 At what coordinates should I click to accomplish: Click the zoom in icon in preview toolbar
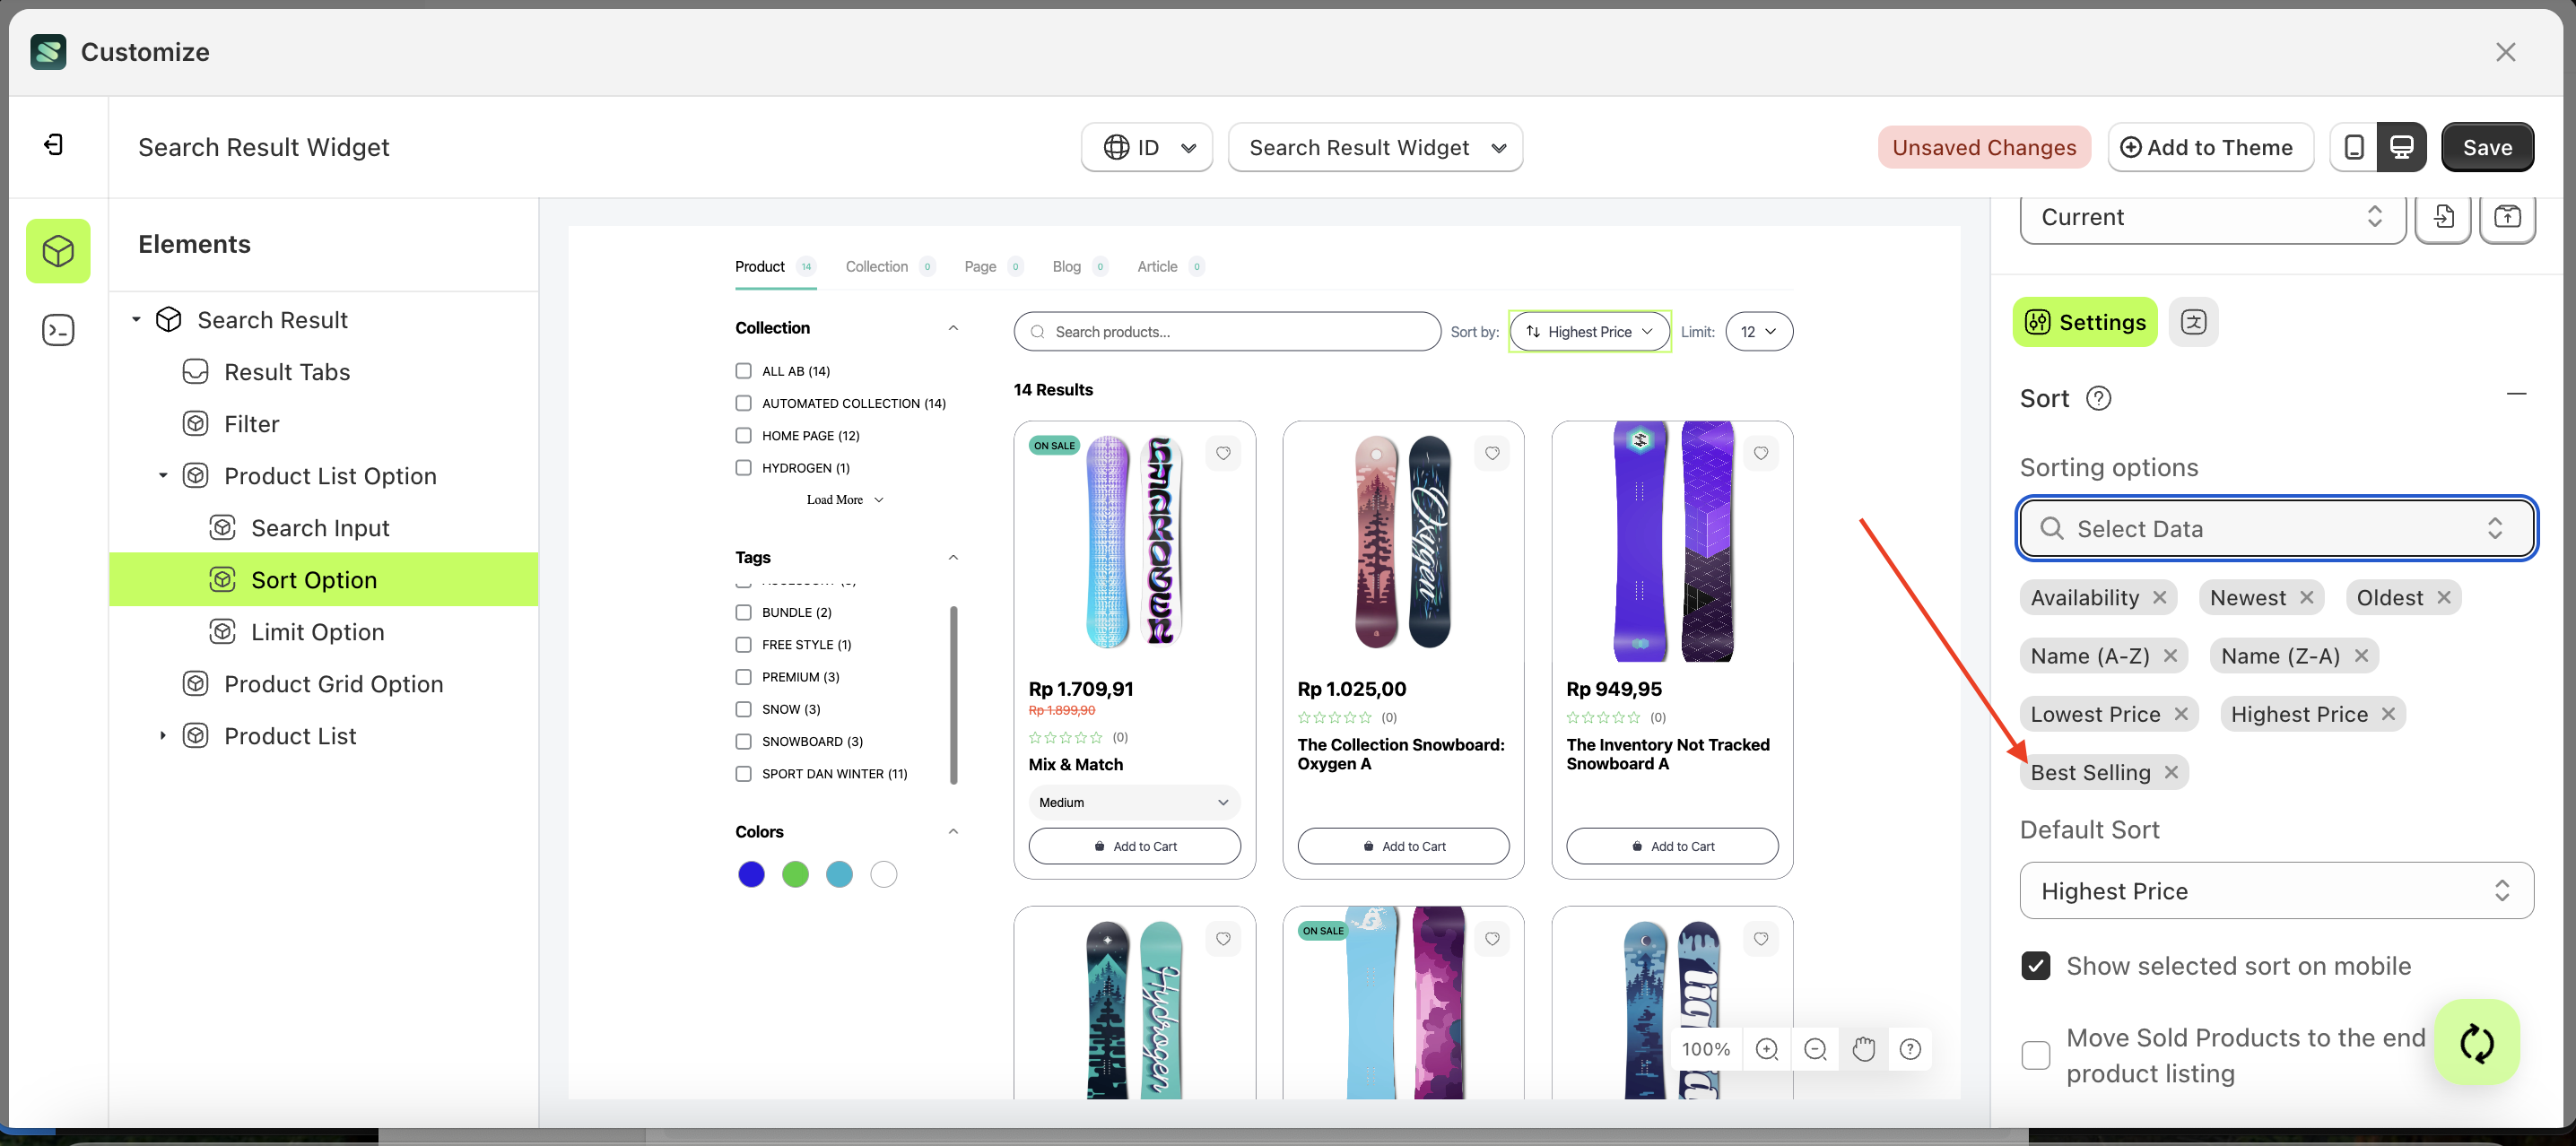(1767, 1049)
